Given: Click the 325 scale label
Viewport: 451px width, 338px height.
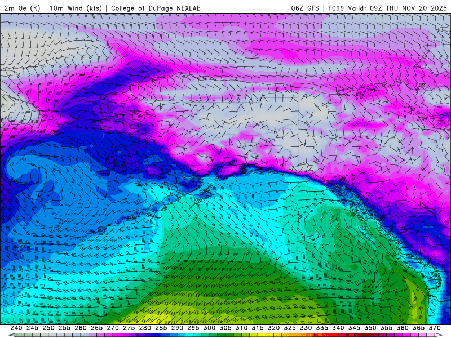Looking at the screenshot, I should click(290, 328).
